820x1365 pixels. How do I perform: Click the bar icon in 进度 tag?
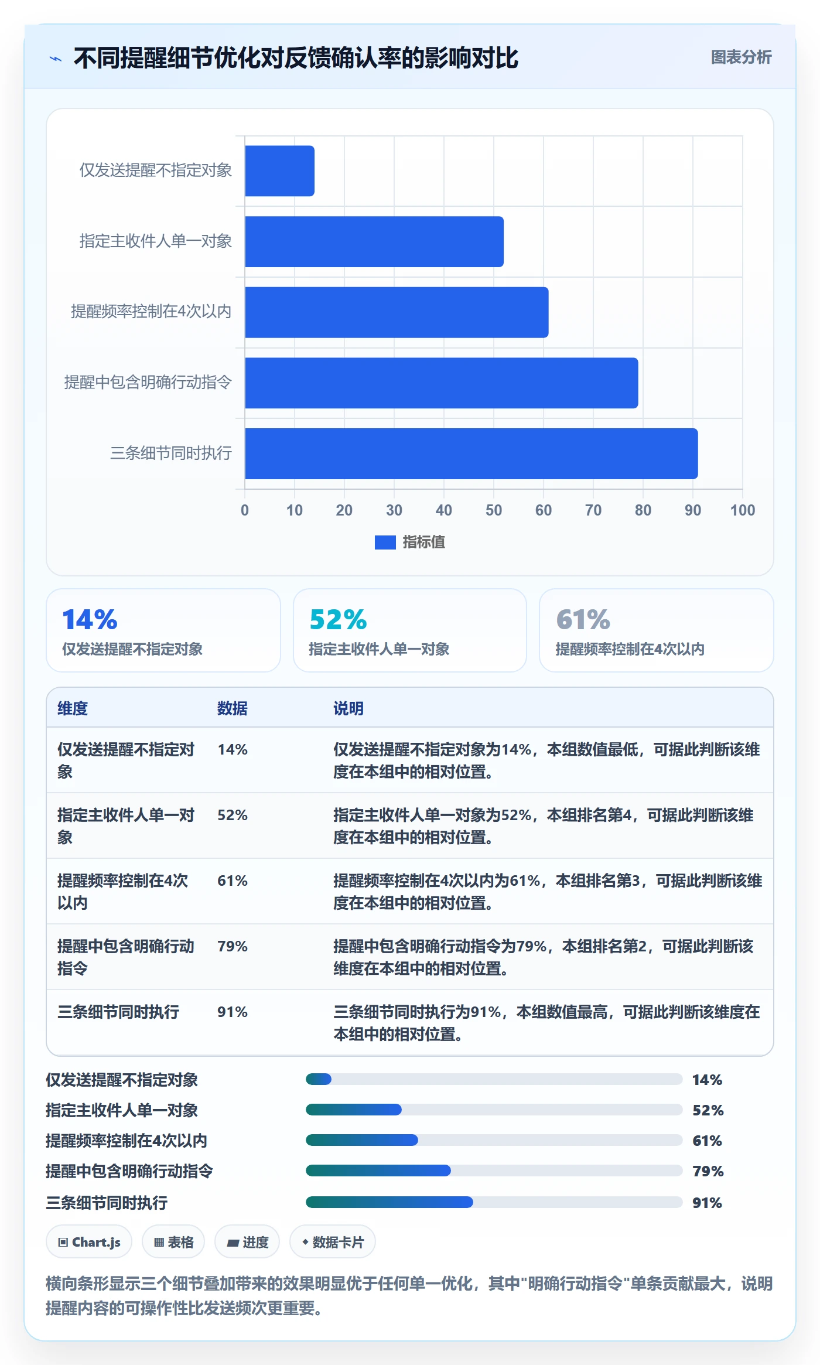pos(233,1243)
